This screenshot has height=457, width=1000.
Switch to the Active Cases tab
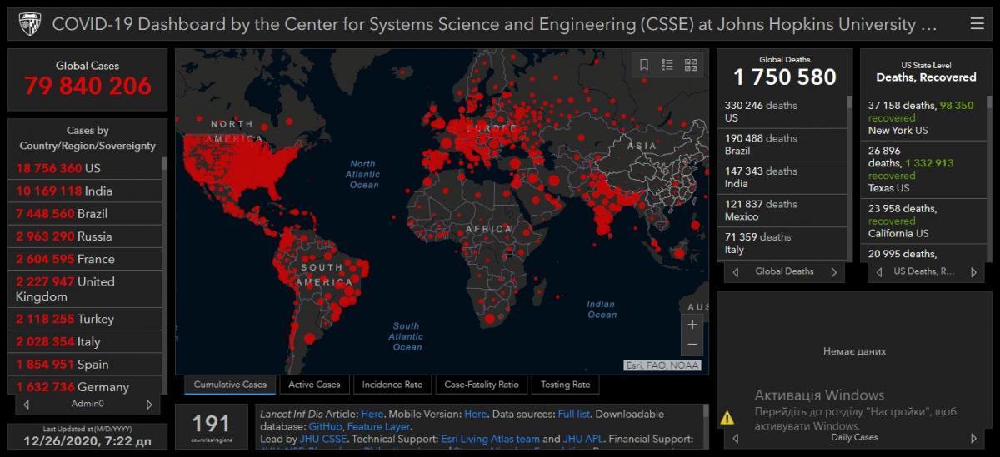coord(314,385)
